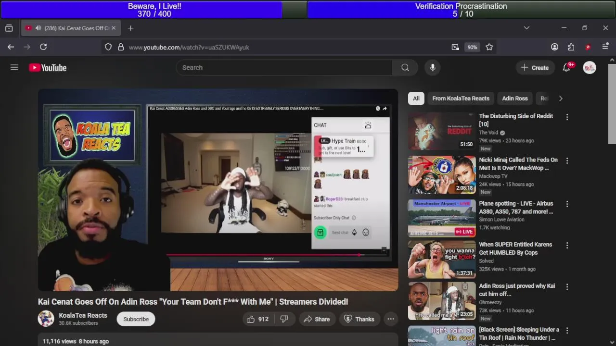Image resolution: width=616 pixels, height=346 pixels.
Task: Play Nicki Minaj Called The Feds thumbnail
Action: [442, 175]
